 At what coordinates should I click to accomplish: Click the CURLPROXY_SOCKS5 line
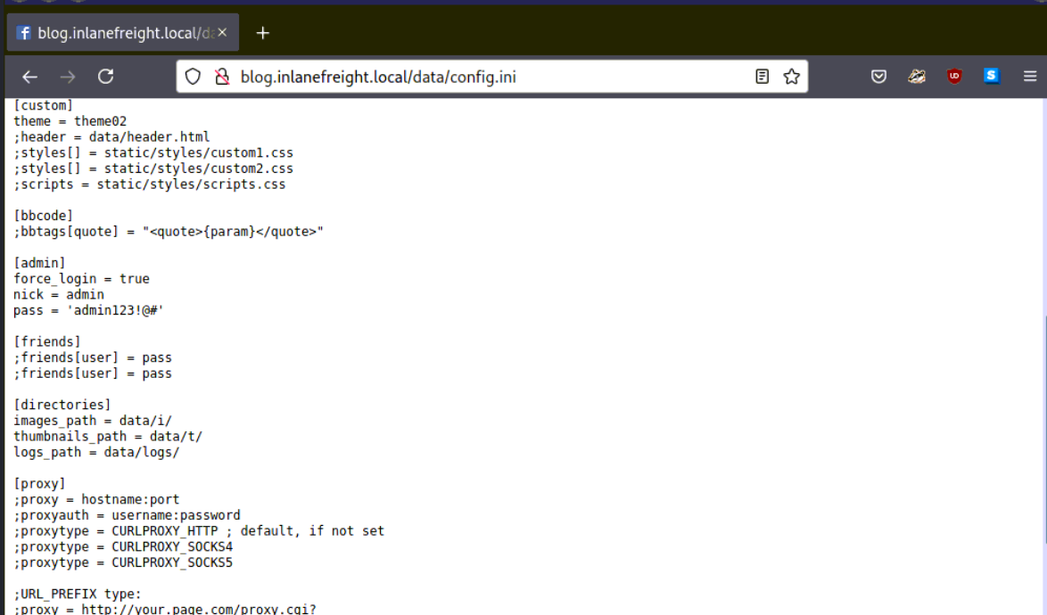point(123,562)
